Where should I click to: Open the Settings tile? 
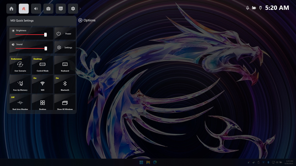pos(65,47)
